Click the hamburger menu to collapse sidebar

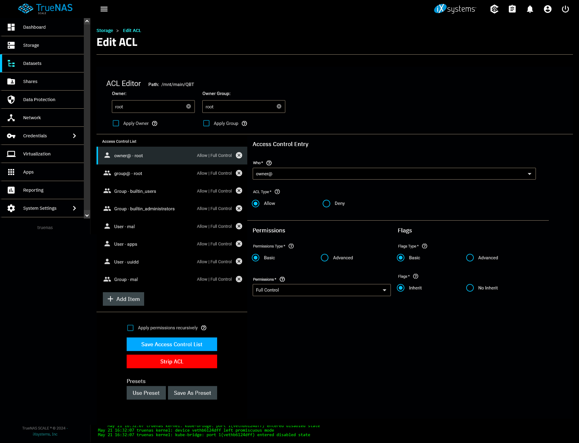pos(104,9)
